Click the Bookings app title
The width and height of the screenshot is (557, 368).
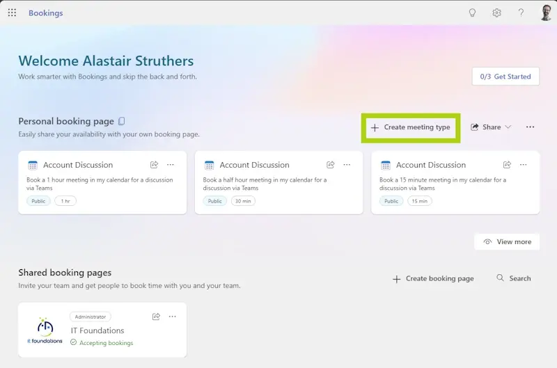point(45,13)
